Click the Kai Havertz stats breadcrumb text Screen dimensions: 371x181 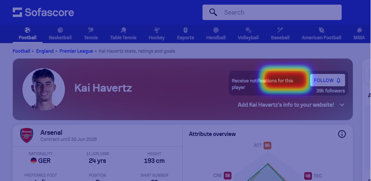tap(137, 51)
